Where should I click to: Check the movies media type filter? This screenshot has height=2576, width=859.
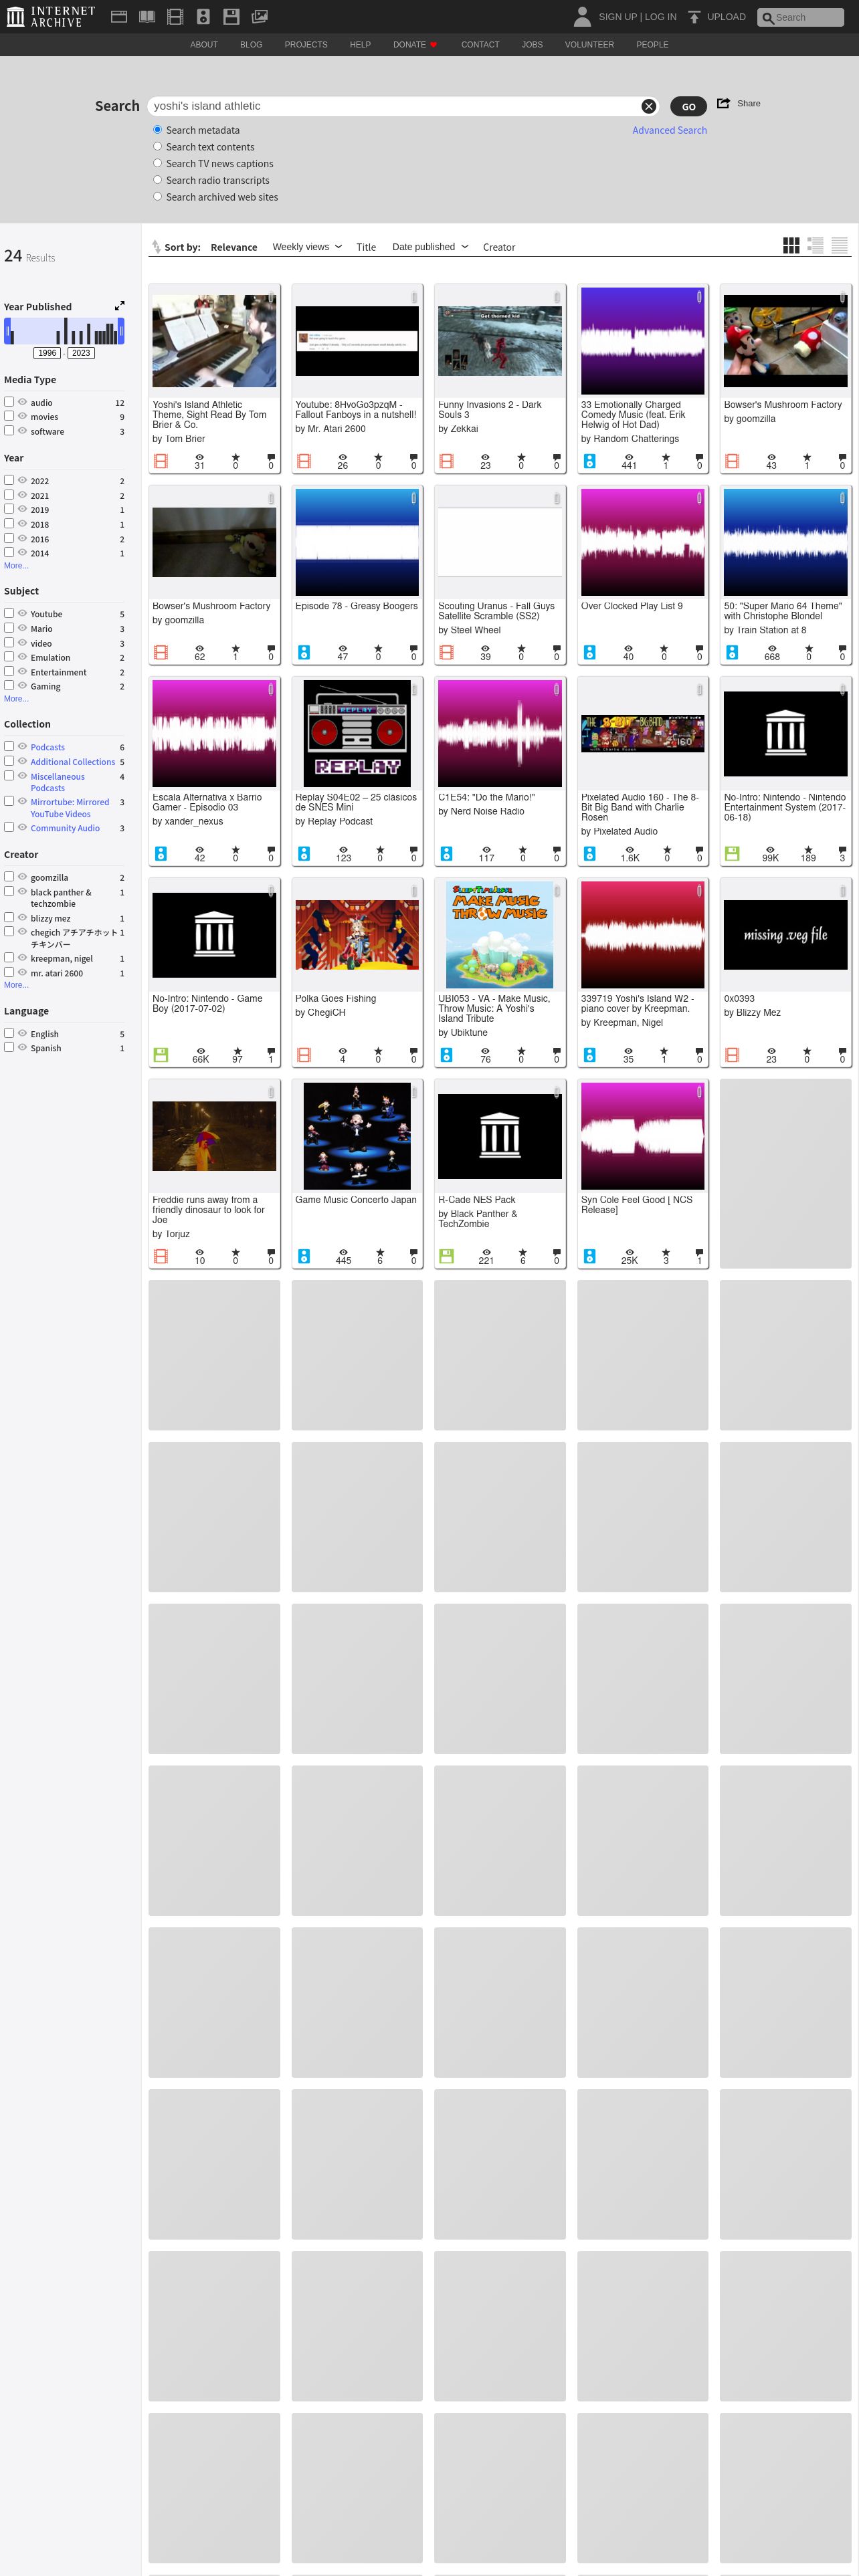pos(9,416)
